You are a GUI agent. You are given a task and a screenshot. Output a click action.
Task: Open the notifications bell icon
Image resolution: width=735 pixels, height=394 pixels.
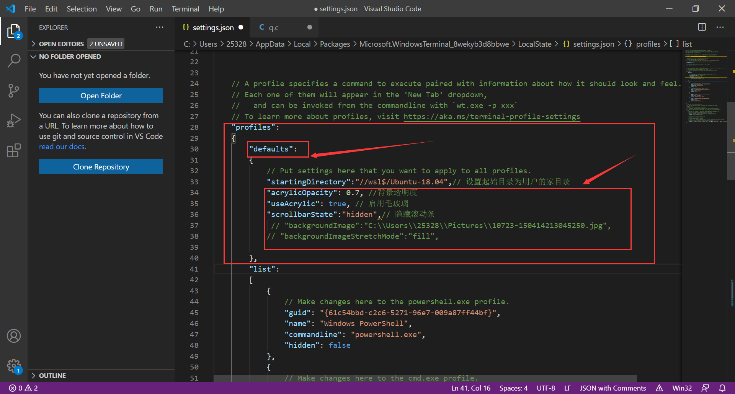(722, 388)
